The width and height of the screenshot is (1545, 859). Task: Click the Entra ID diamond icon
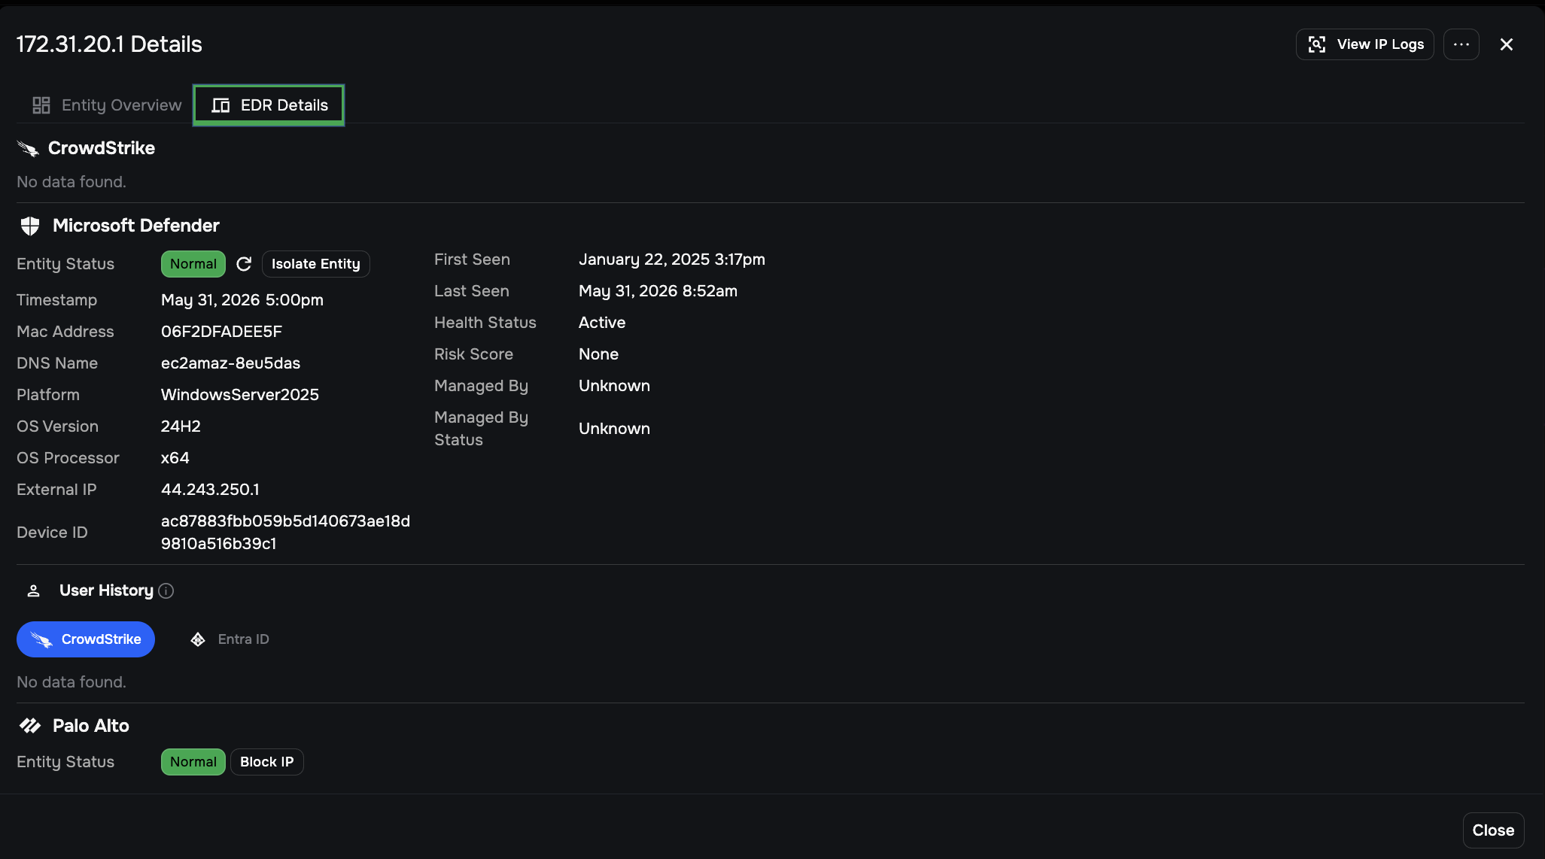(198, 639)
